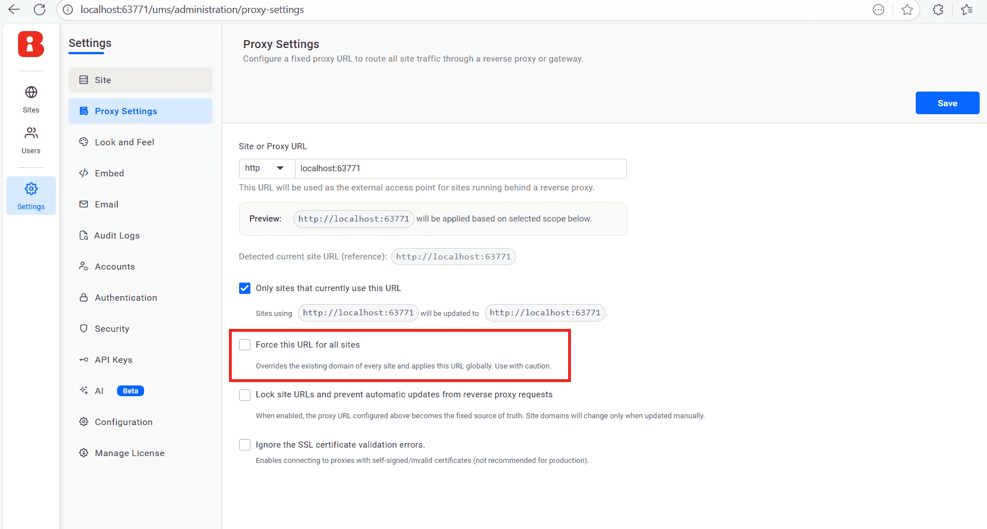Go back with the browser back arrow
Screen dimensions: 987x529
coord(14,10)
